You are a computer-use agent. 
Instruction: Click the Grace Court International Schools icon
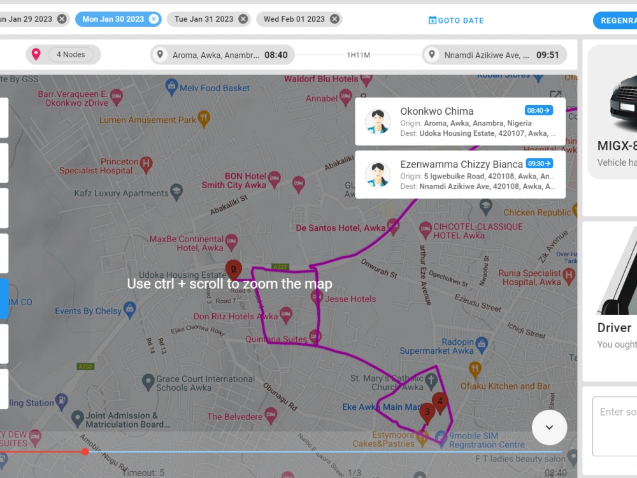click(148, 382)
